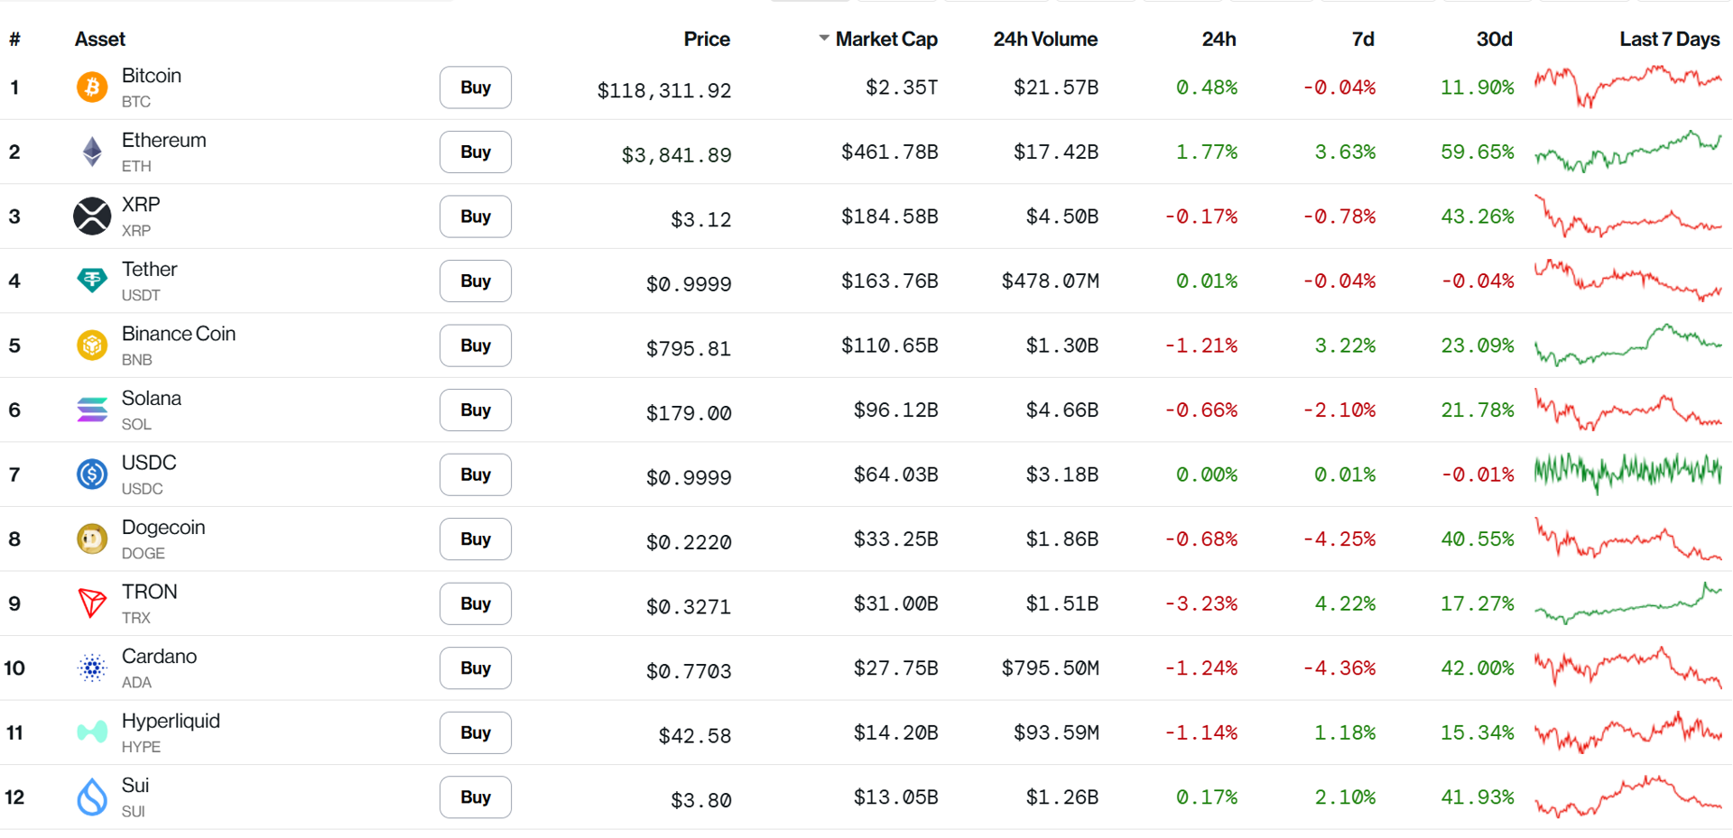This screenshot has width=1733, height=838.
Task: Click Cardano 7d change -4.36%
Action: (x=1339, y=668)
